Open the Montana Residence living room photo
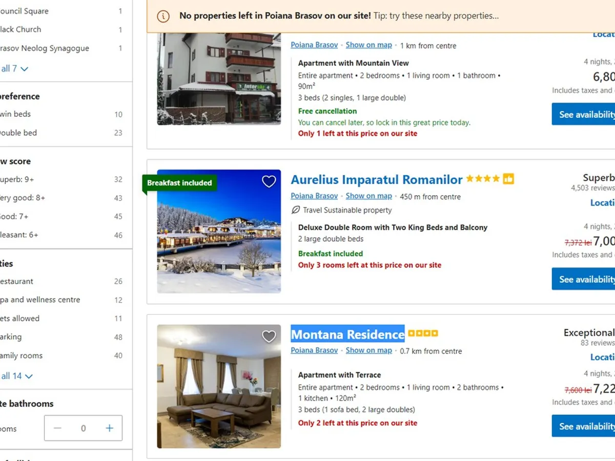 pos(219,386)
